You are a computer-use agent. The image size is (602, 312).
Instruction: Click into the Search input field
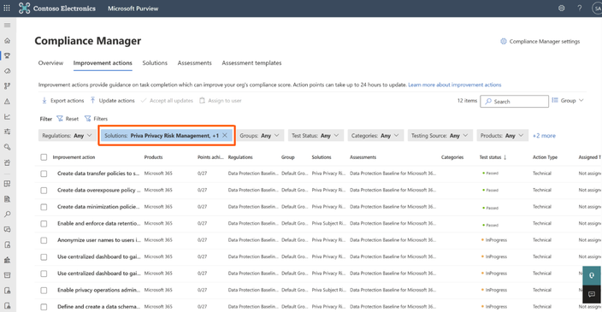point(514,102)
